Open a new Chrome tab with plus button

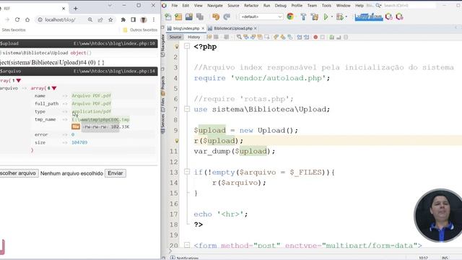click(x=75, y=9)
